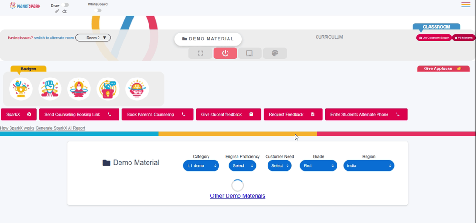
Task: Click Book Parent's Counseling button
Action: point(158,115)
